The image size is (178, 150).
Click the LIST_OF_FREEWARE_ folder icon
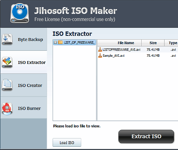[x=61, y=42]
